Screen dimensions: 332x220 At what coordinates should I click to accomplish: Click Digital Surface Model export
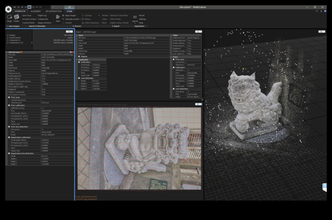[x=119, y=23]
